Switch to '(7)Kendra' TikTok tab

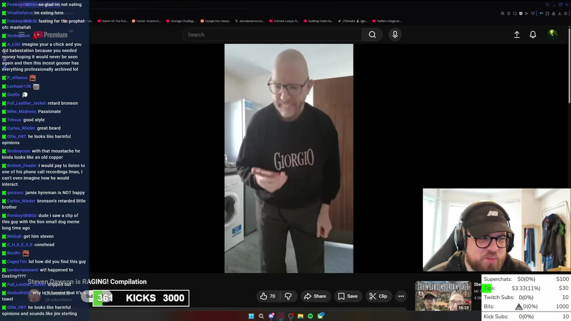click(352, 21)
